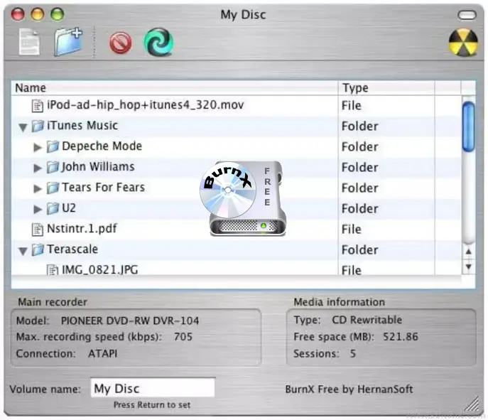Click the Volume name input field
This screenshot has height=420, width=488.
click(153, 388)
